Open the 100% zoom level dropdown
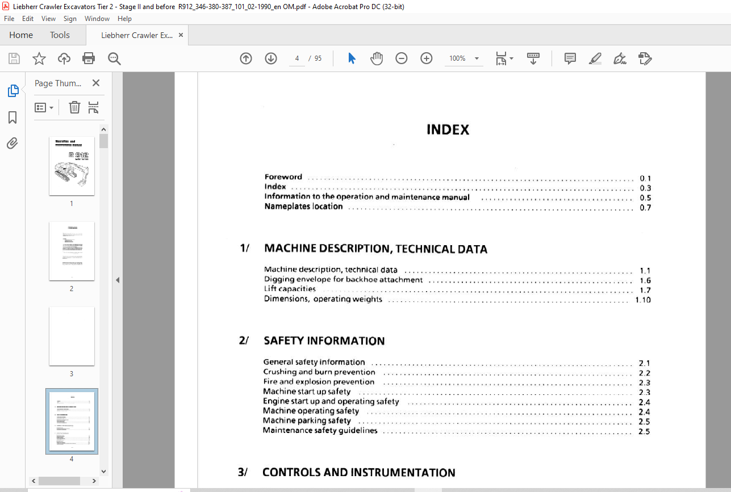Image resolution: width=731 pixels, height=492 pixels. click(x=465, y=58)
